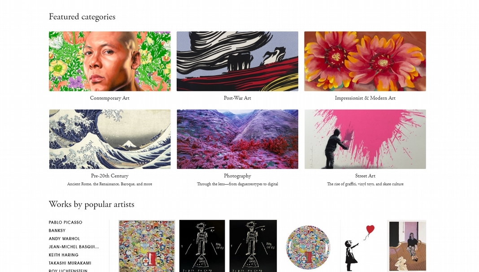Select Banksy in popular artists list
This screenshot has width=479, height=272.
pos(57,230)
